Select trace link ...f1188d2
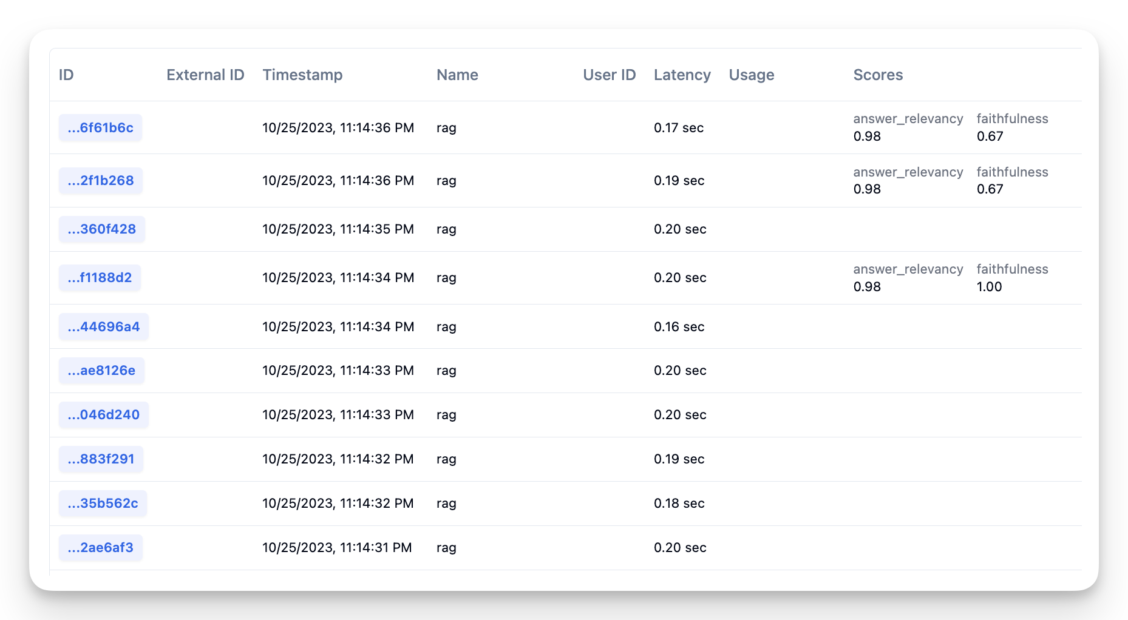1128x620 pixels. pyautogui.click(x=100, y=278)
